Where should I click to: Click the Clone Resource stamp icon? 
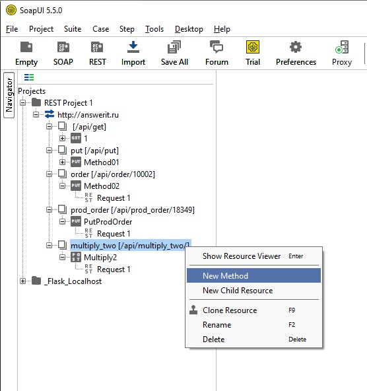pyautogui.click(x=193, y=310)
